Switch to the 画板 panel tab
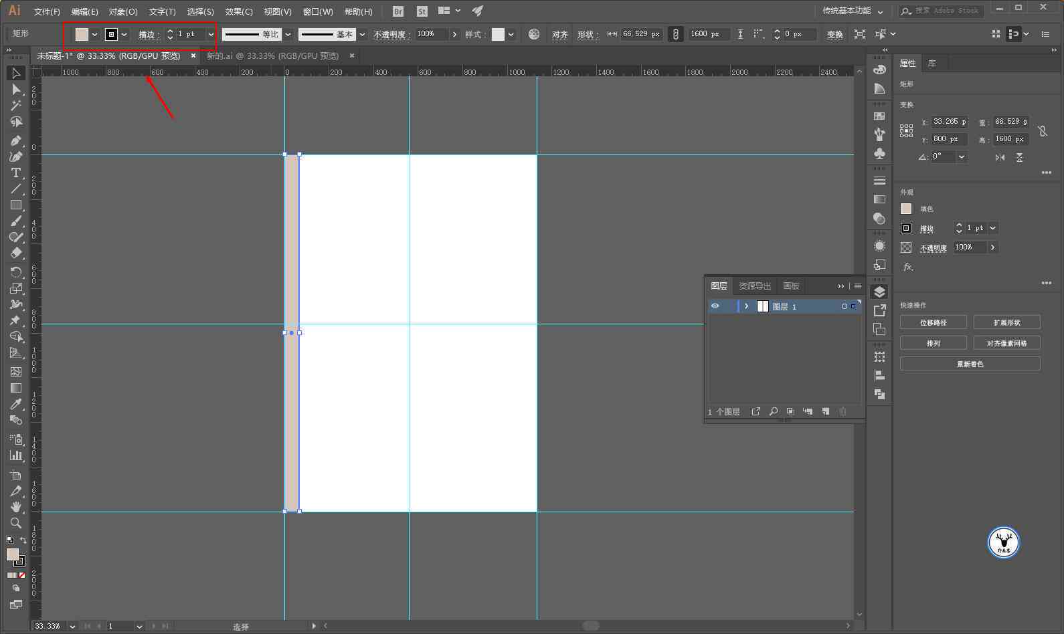 point(791,286)
